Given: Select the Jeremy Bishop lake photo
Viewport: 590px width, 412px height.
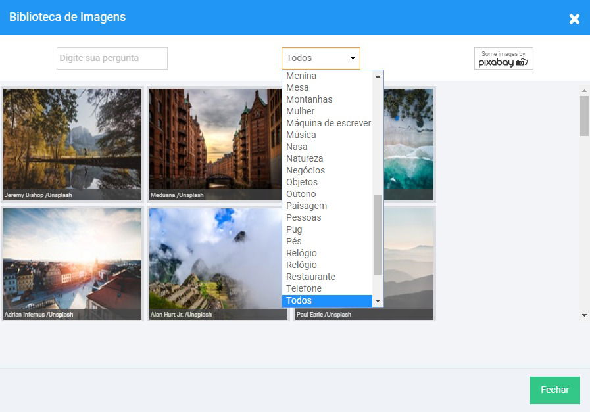Looking at the screenshot, I should coord(72,145).
